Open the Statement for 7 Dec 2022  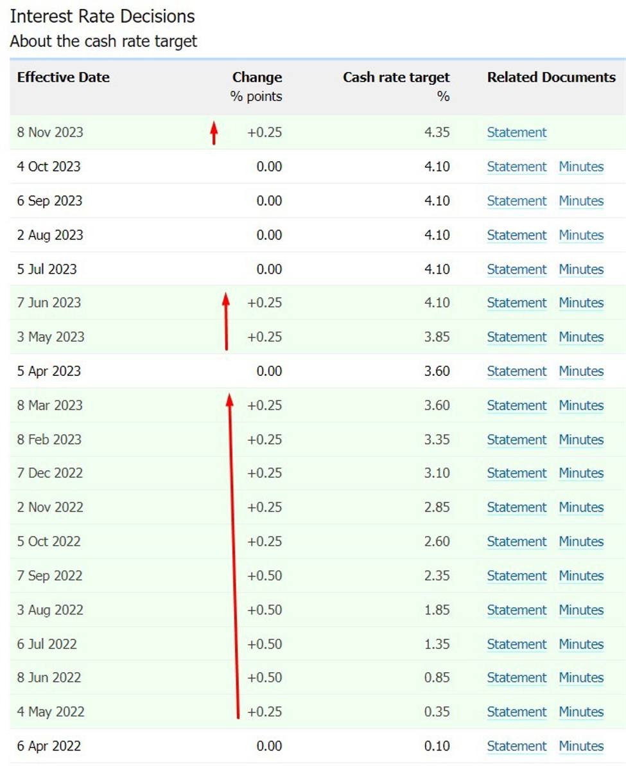point(517,473)
